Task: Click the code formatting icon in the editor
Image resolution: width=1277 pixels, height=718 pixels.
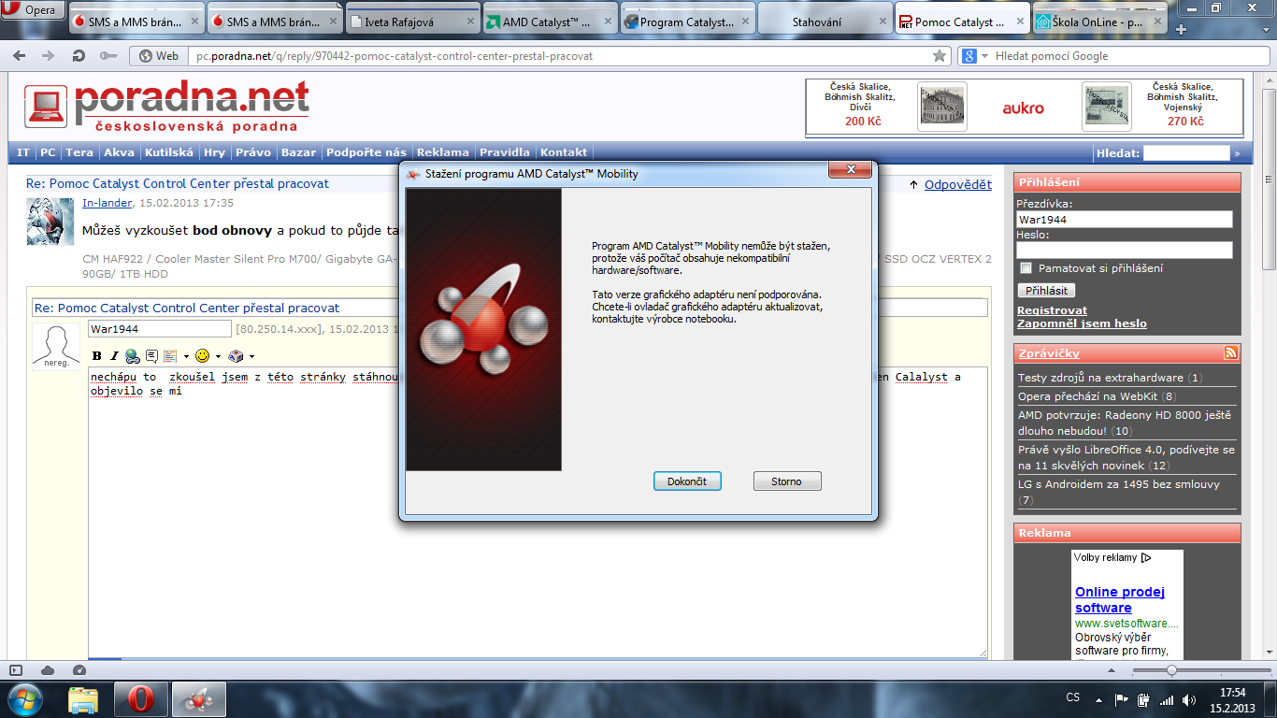Action: tap(170, 356)
